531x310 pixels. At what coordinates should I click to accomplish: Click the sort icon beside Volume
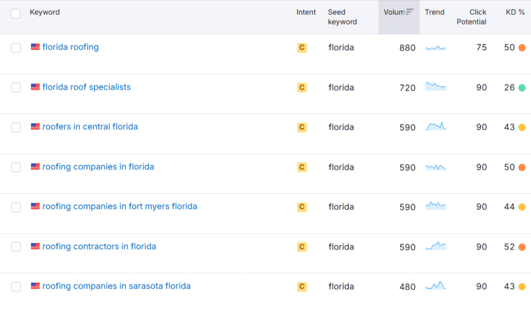coord(410,12)
